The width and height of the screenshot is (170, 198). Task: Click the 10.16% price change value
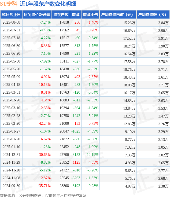point(45,85)
